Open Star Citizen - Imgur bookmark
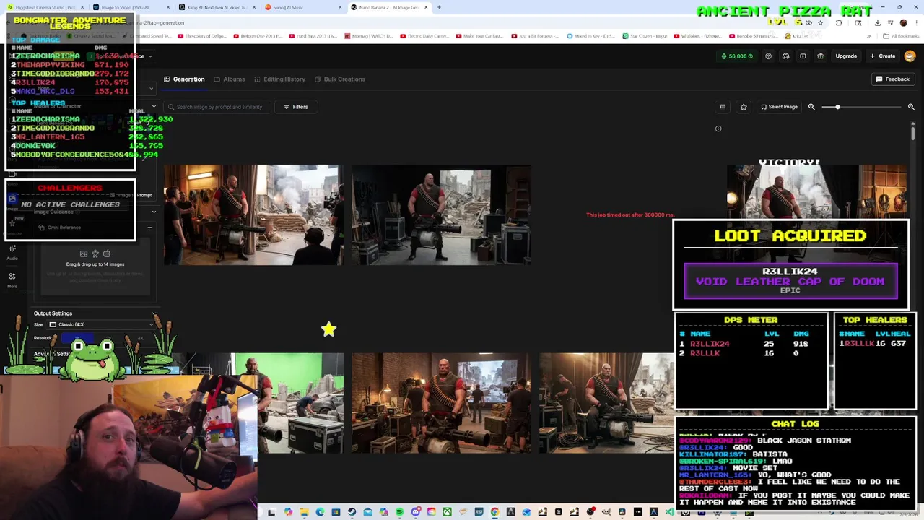This screenshot has height=520, width=924. (646, 36)
